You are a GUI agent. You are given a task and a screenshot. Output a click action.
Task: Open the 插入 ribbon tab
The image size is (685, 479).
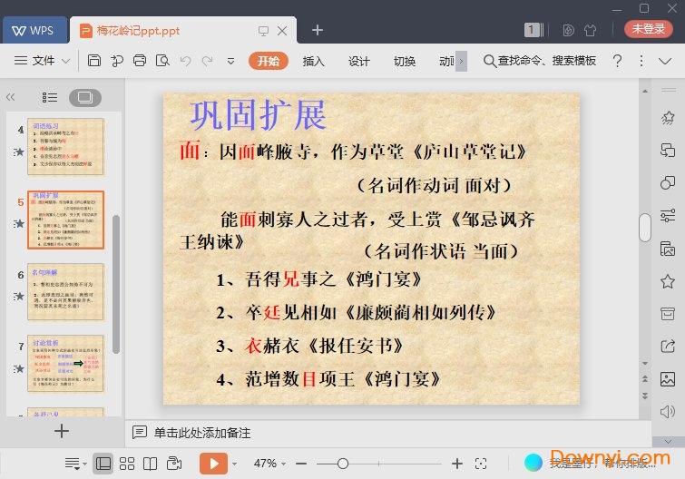click(313, 61)
